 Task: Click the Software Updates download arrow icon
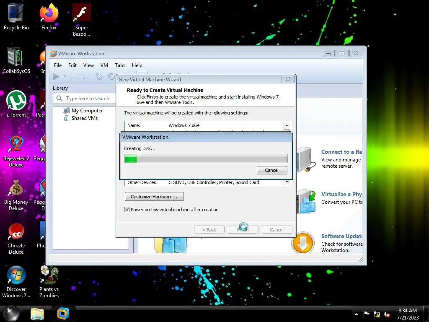[x=302, y=243]
